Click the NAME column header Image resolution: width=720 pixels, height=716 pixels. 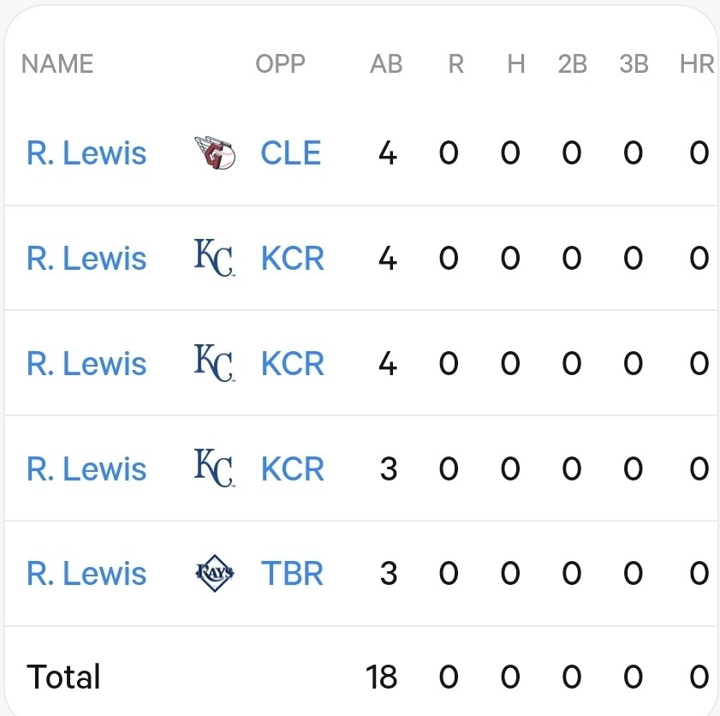[57, 64]
